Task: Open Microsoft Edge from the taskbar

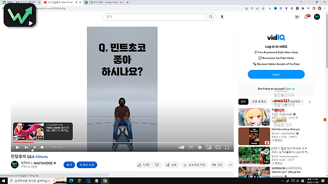Action: click(71, 181)
